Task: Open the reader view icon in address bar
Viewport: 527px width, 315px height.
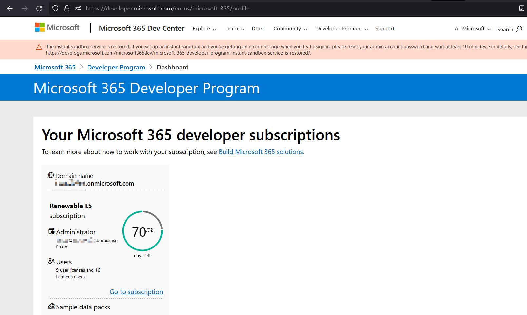Action: point(521,9)
